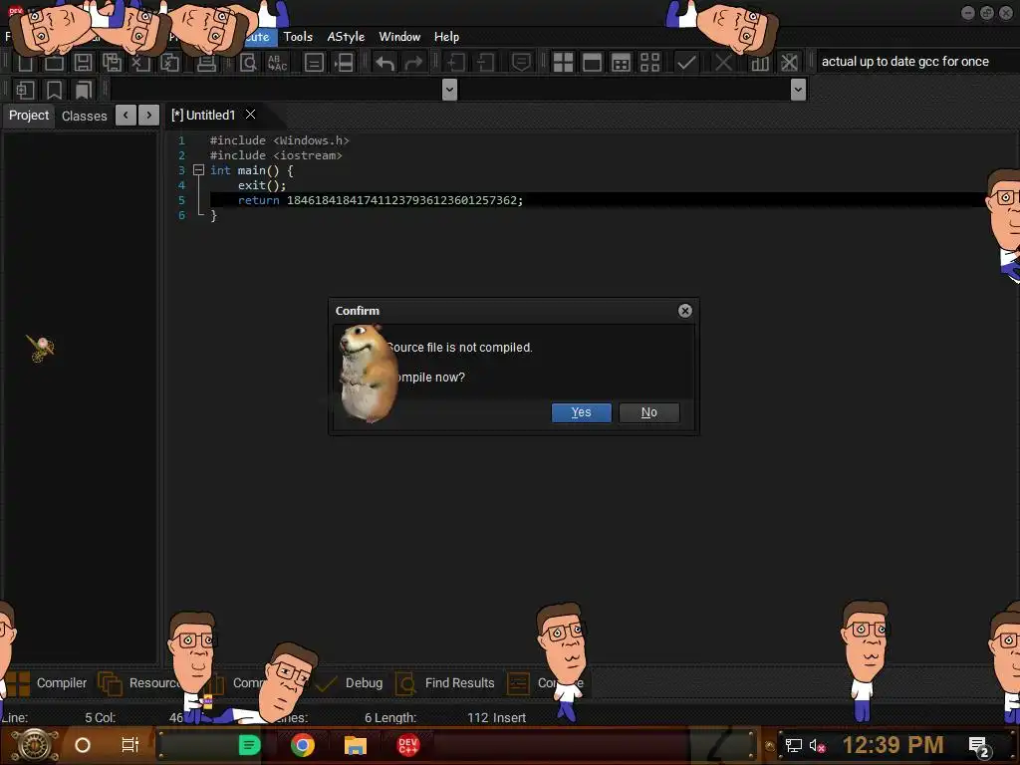This screenshot has height=765, width=1020.
Task: Choose No in the Confirm dialog
Action: [649, 412]
